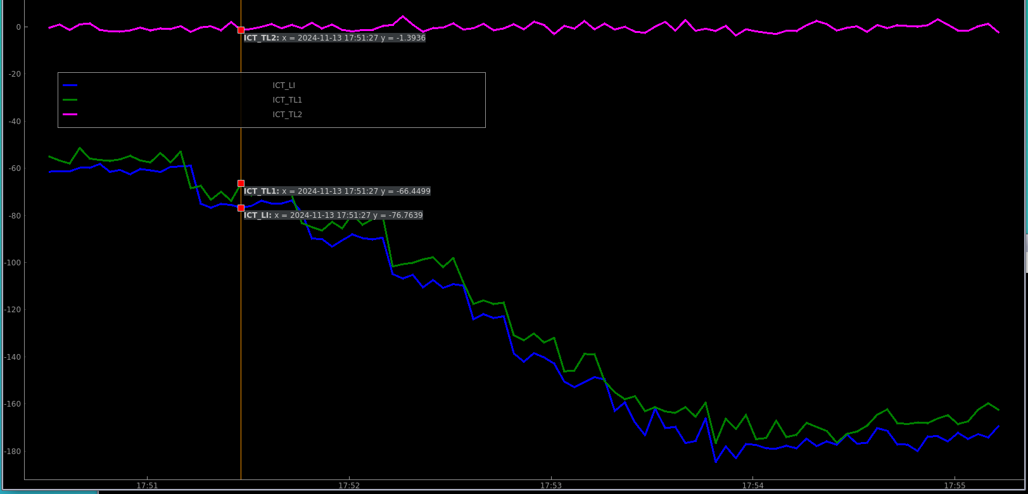Click the green line swatch in legend
The height and width of the screenshot is (494, 1028).
70,100
